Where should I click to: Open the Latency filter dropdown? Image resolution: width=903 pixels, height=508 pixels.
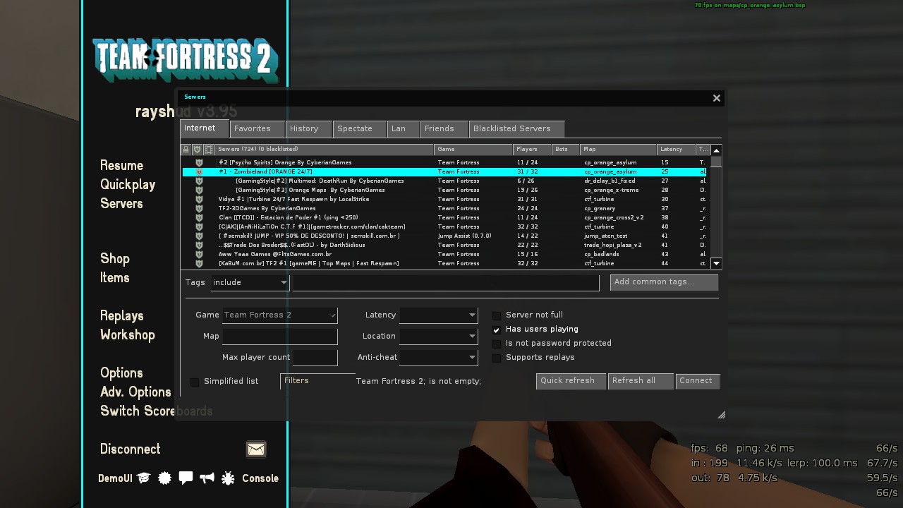point(439,315)
